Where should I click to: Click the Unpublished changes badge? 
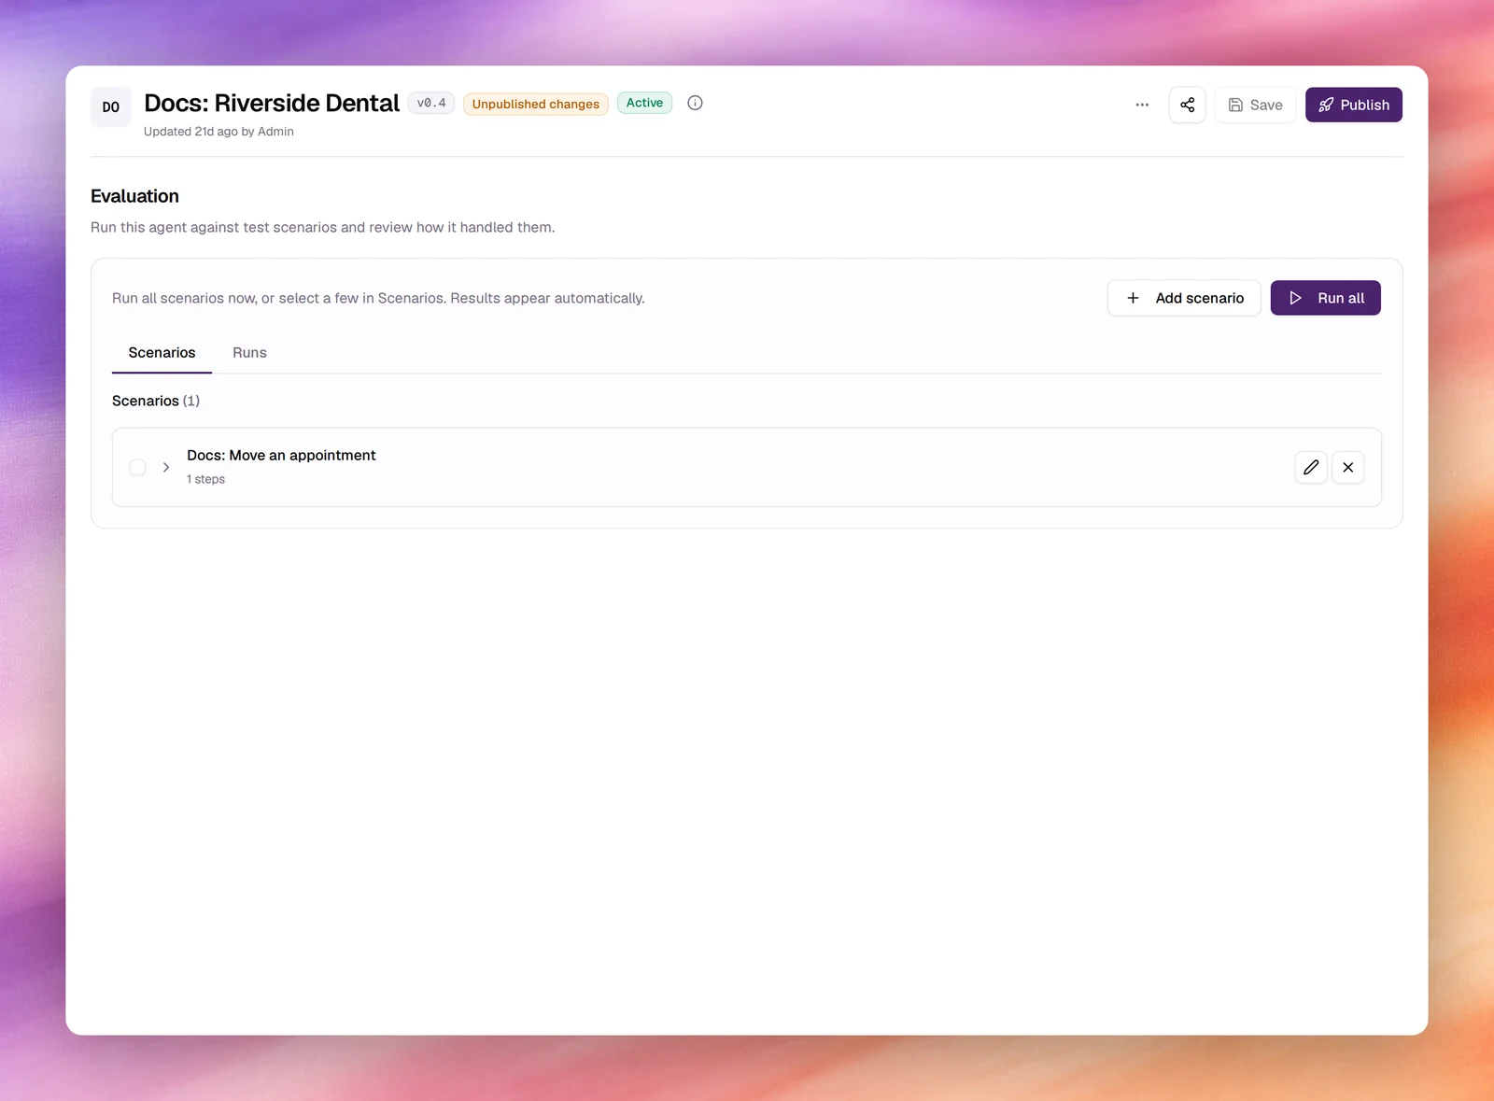point(536,104)
